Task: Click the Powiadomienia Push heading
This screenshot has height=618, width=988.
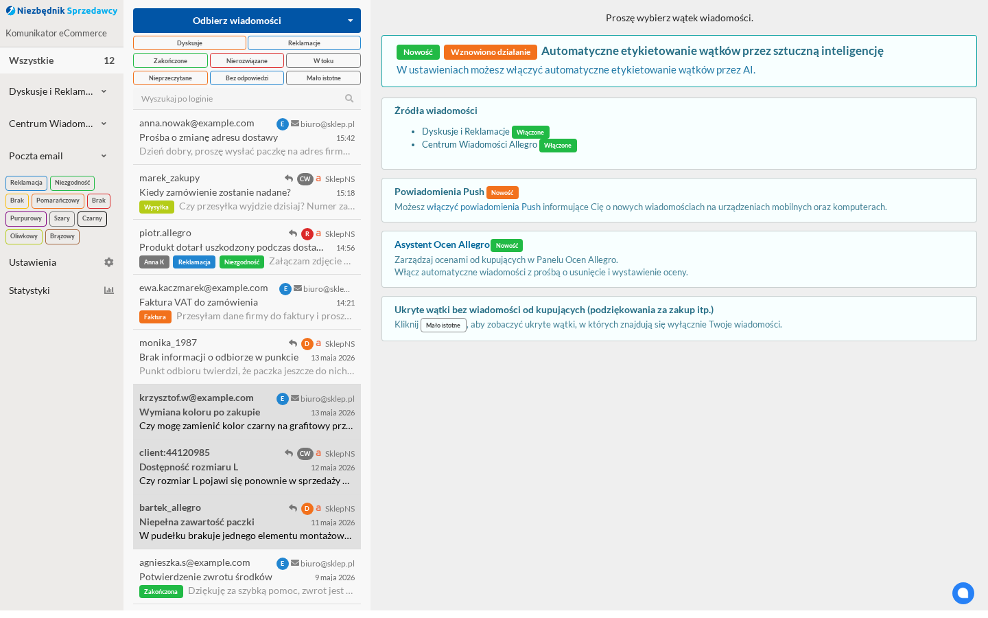Action: pos(439,192)
